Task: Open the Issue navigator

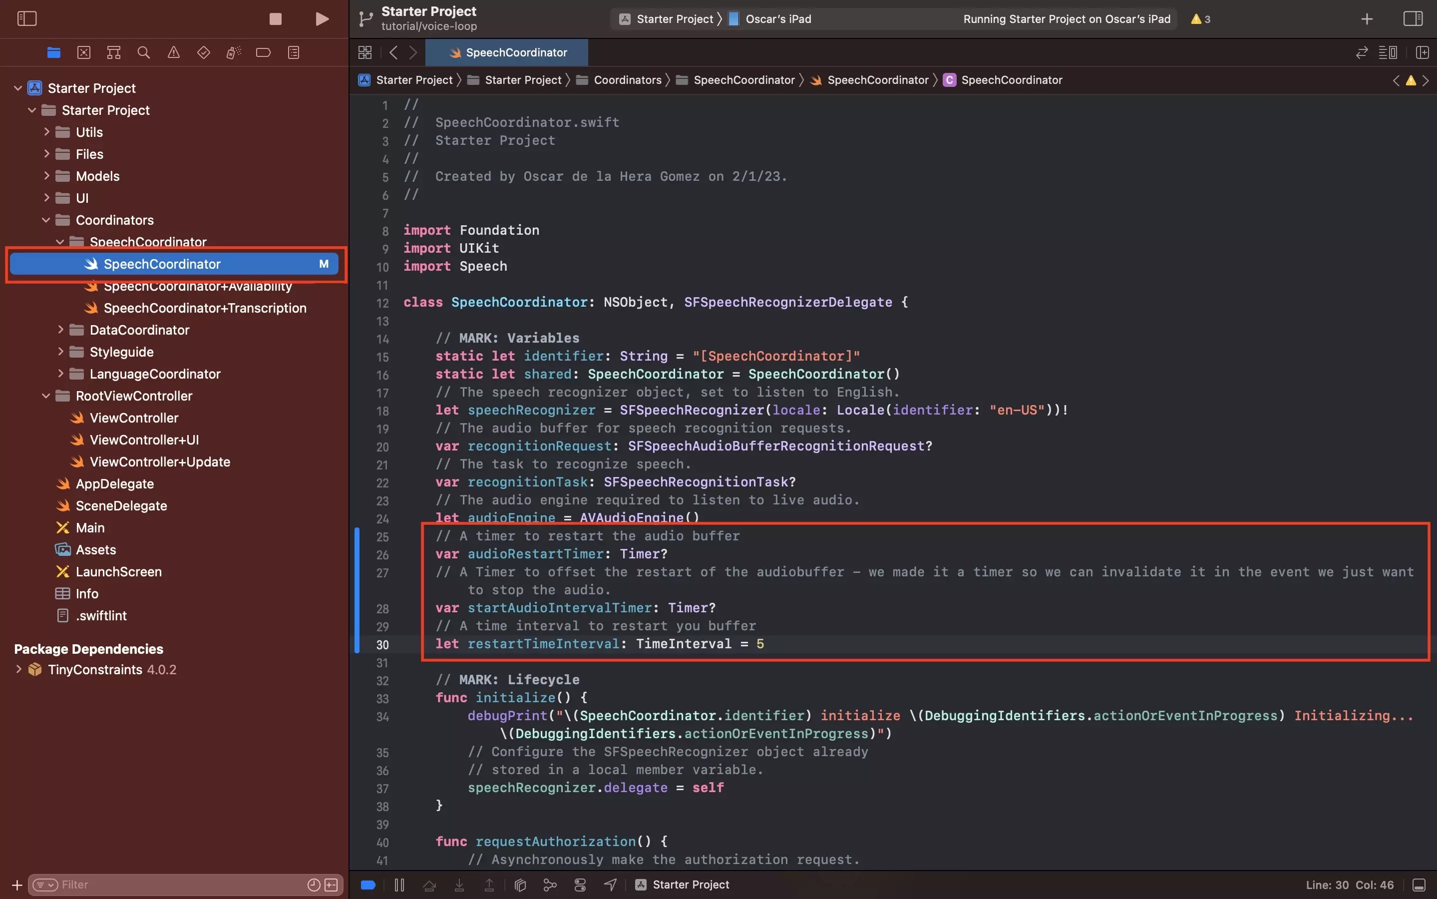Action: [174, 52]
